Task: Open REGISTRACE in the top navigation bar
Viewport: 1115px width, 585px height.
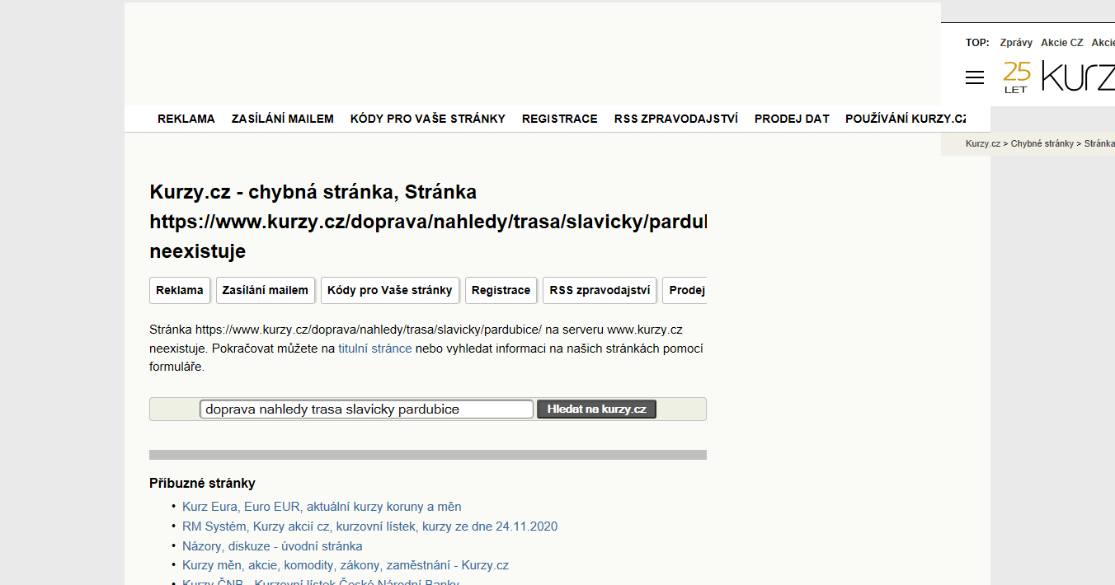Action: [560, 119]
